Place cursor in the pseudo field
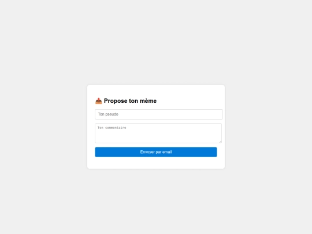The image size is (312, 234). click(159, 114)
